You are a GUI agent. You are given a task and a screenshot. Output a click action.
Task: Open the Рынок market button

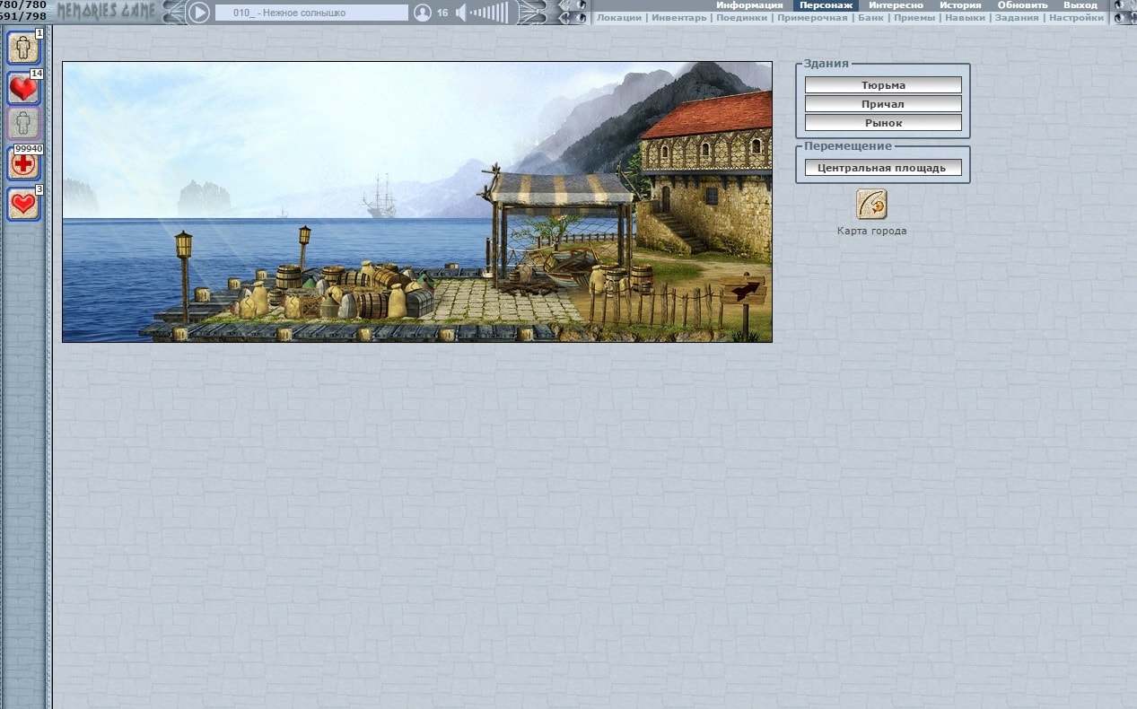[x=883, y=123]
